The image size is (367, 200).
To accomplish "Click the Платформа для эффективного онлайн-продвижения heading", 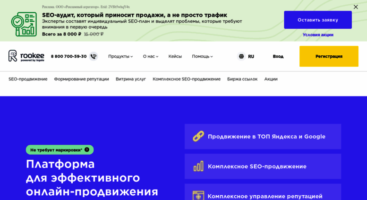I will coord(92,178).
